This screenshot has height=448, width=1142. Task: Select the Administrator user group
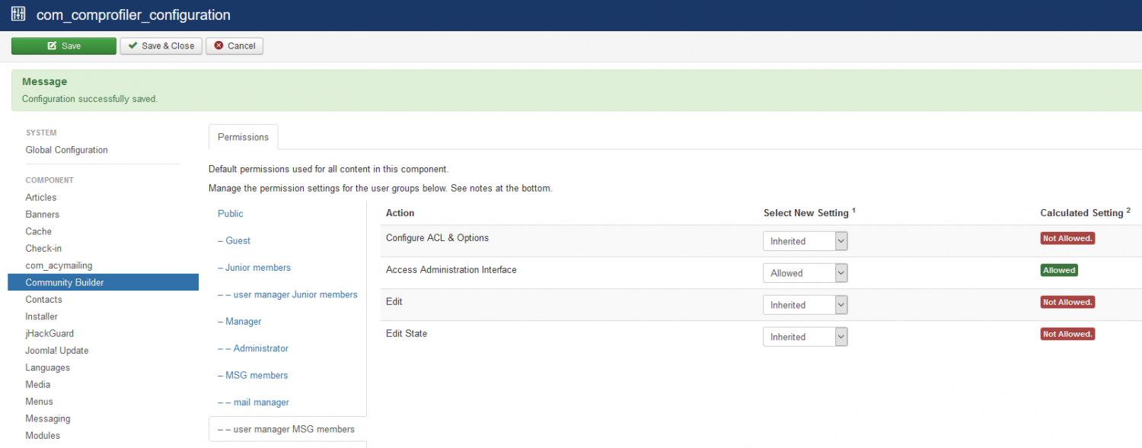[x=253, y=348]
